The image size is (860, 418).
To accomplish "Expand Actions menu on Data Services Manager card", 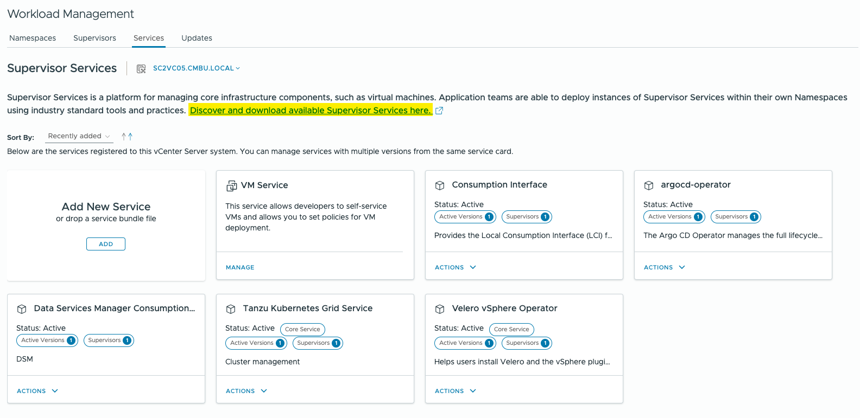I will [37, 391].
